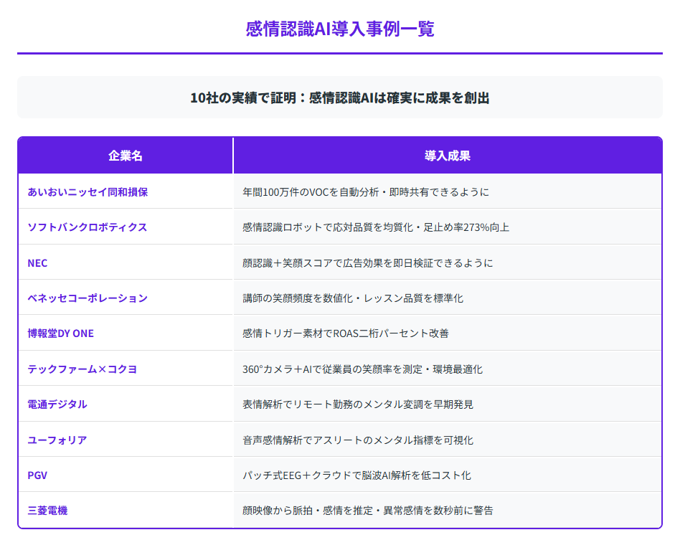Open the 電通デジタル company entry
Viewport: 675px width, 540px height.
tap(57, 404)
